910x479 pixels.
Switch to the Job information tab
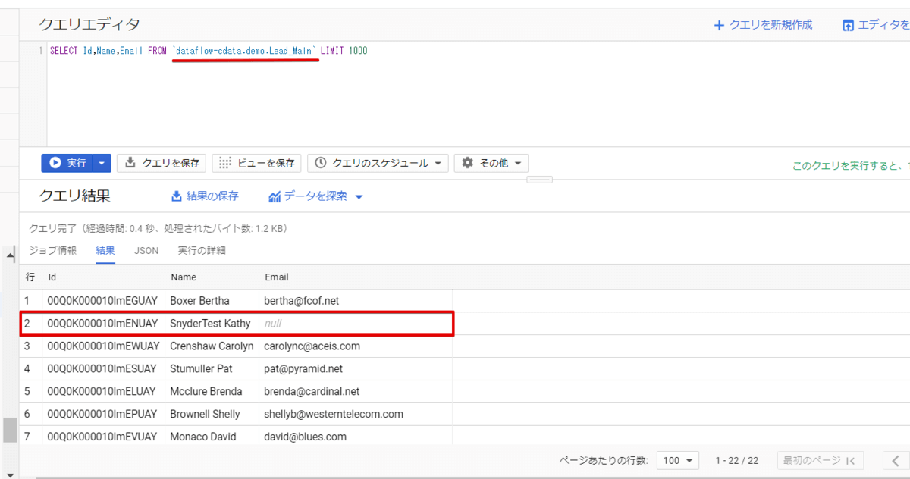pos(52,250)
